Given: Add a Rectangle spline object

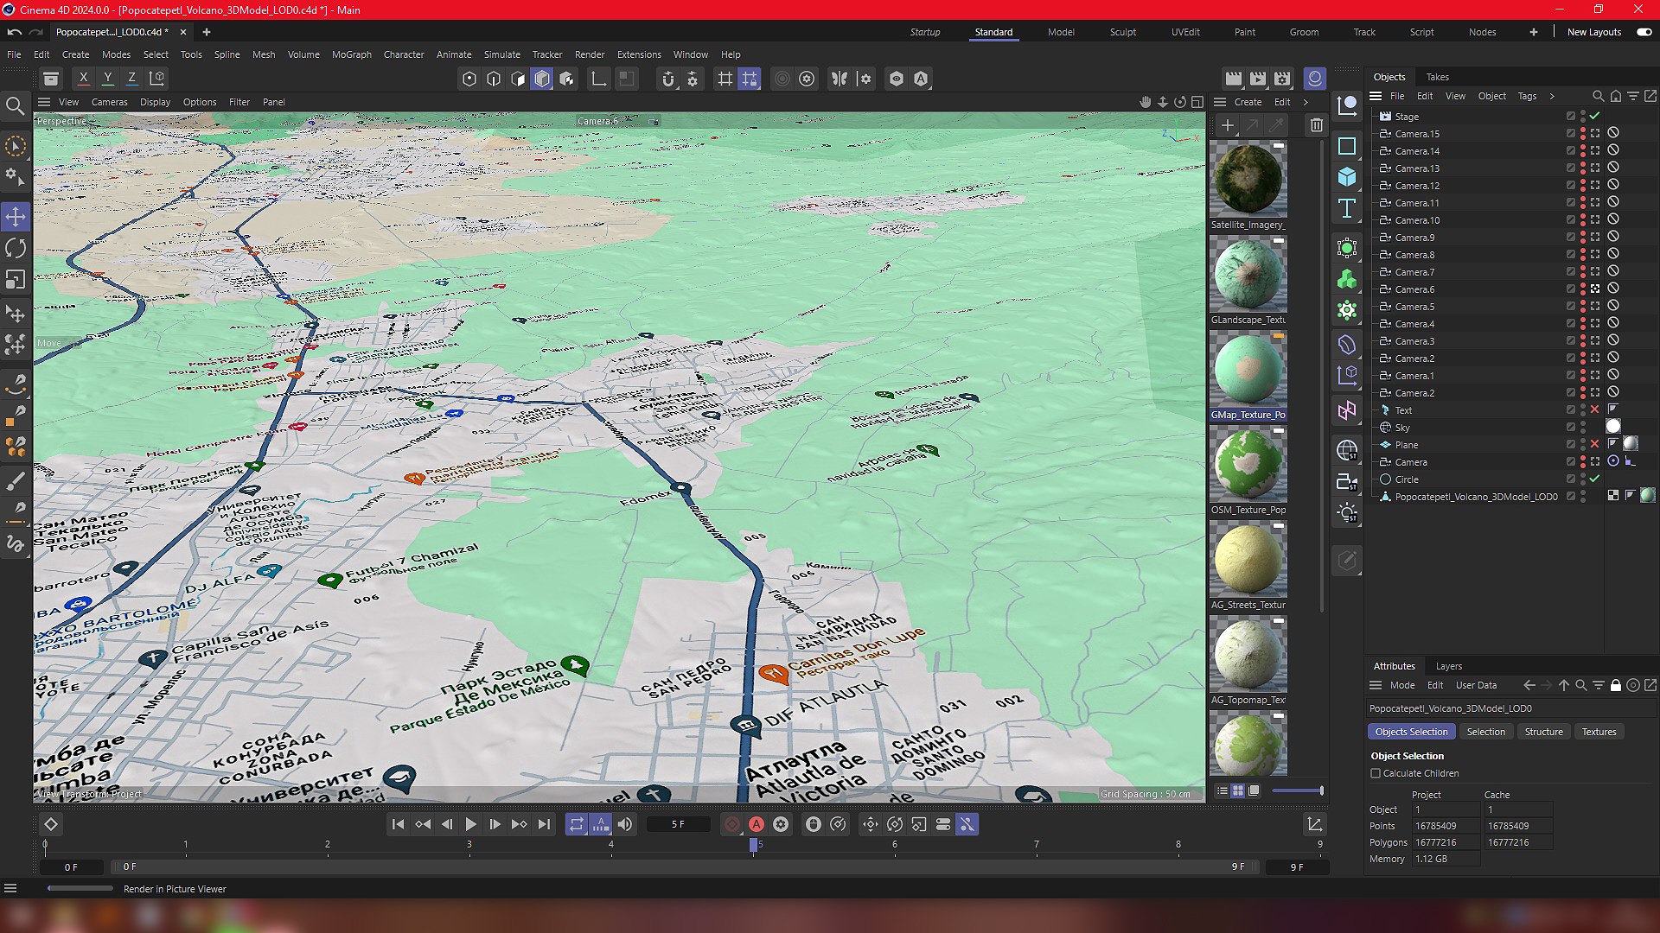Looking at the screenshot, I should click(1347, 146).
